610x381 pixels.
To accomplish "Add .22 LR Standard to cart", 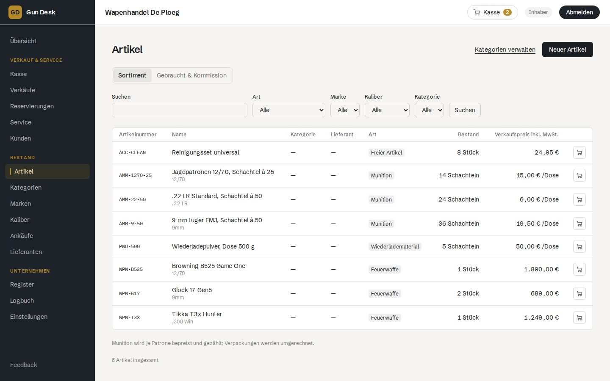I will 579,199.
